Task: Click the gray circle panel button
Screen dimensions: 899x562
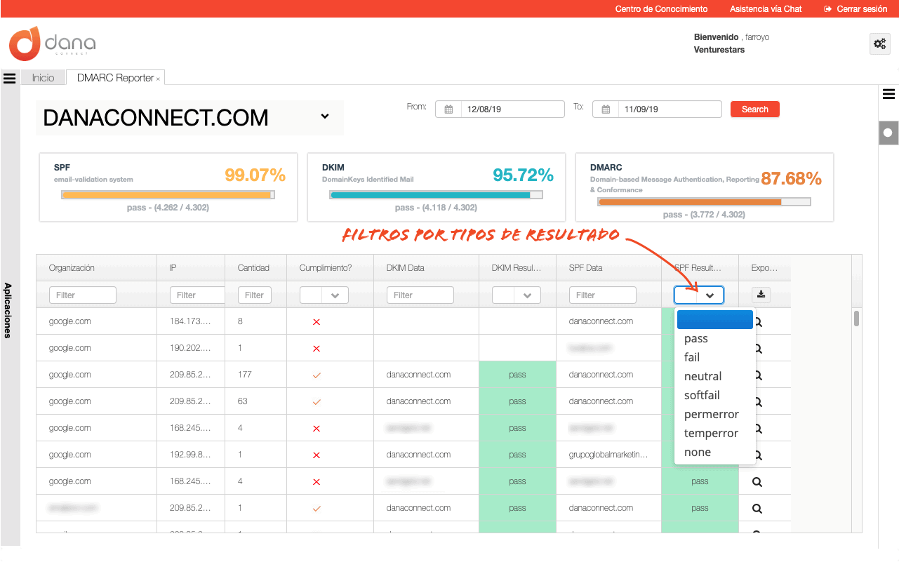Action: pyautogui.click(x=888, y=133)
